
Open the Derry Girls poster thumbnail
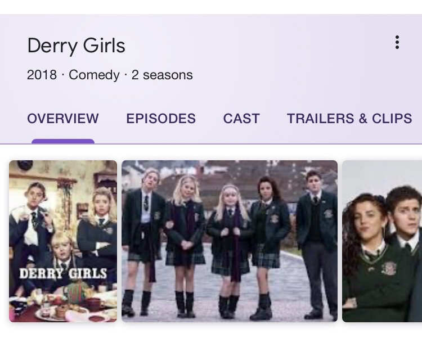(x=63, y=241)
